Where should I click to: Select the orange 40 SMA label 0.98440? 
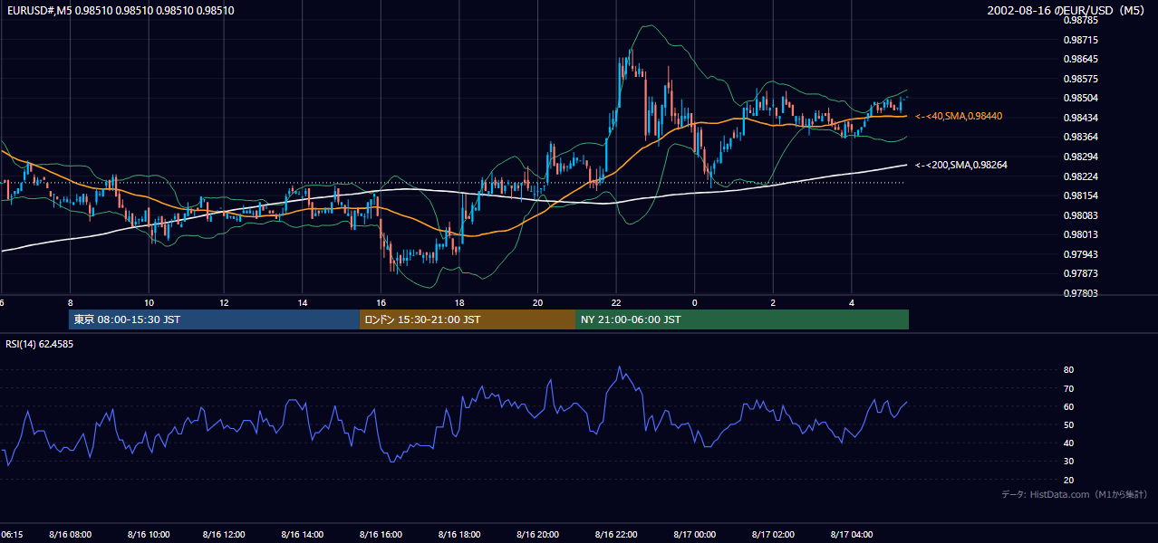pyautogui.click(x=958, y=116)
